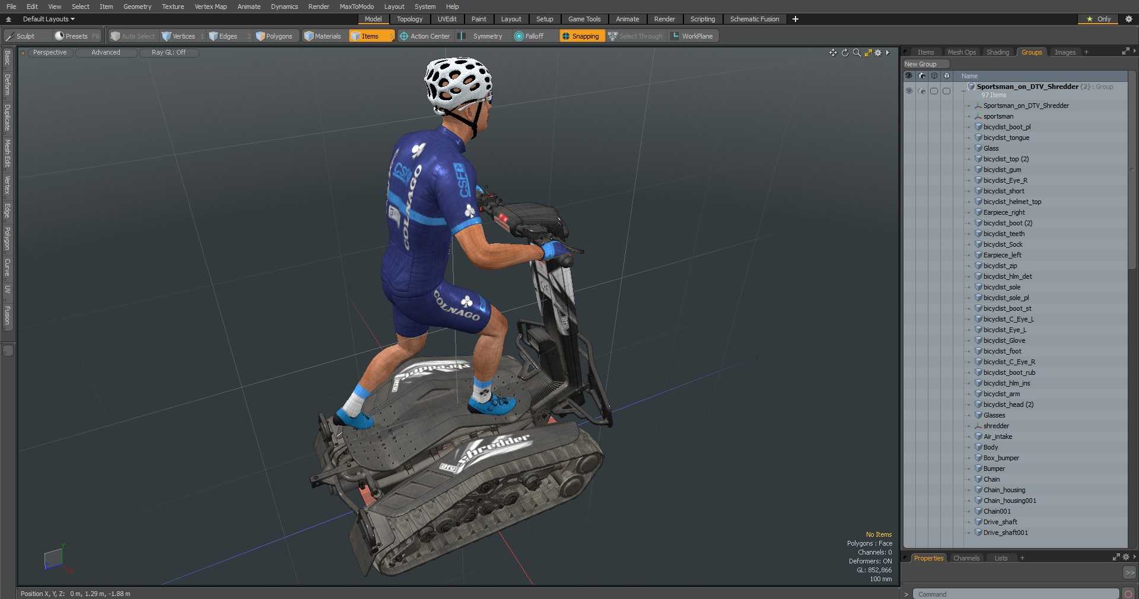Toggle the Only star button
The height and width of the screenshot is (599, 1139).
pos(1098,19)
